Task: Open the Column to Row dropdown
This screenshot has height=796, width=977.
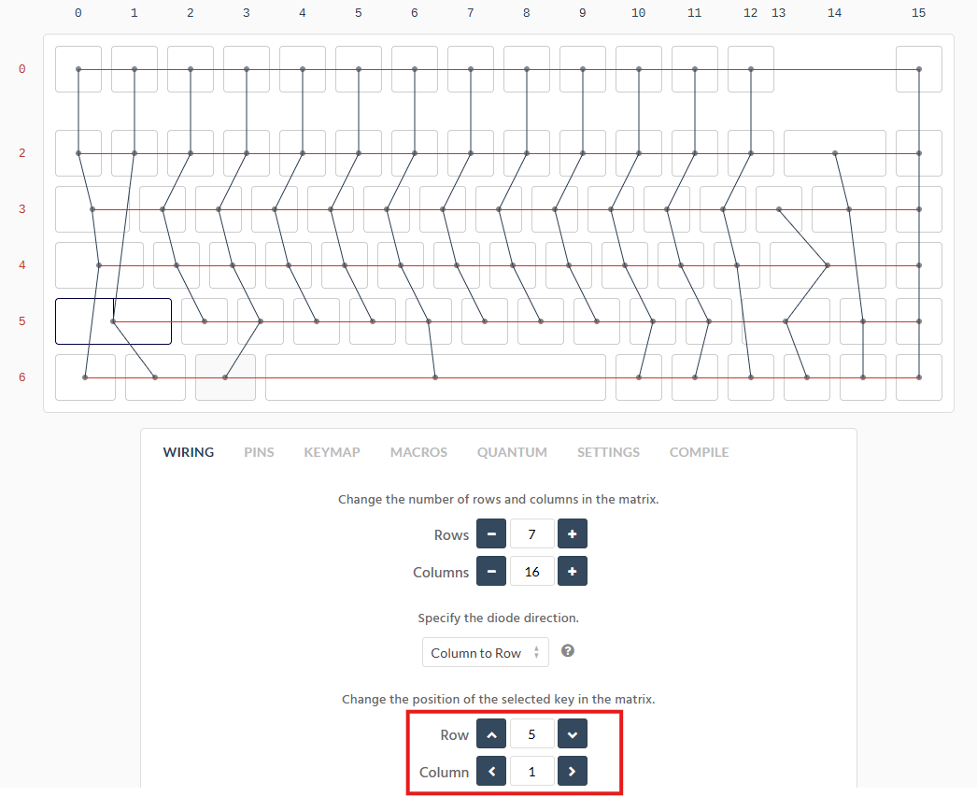Action: tap(485, 652)
